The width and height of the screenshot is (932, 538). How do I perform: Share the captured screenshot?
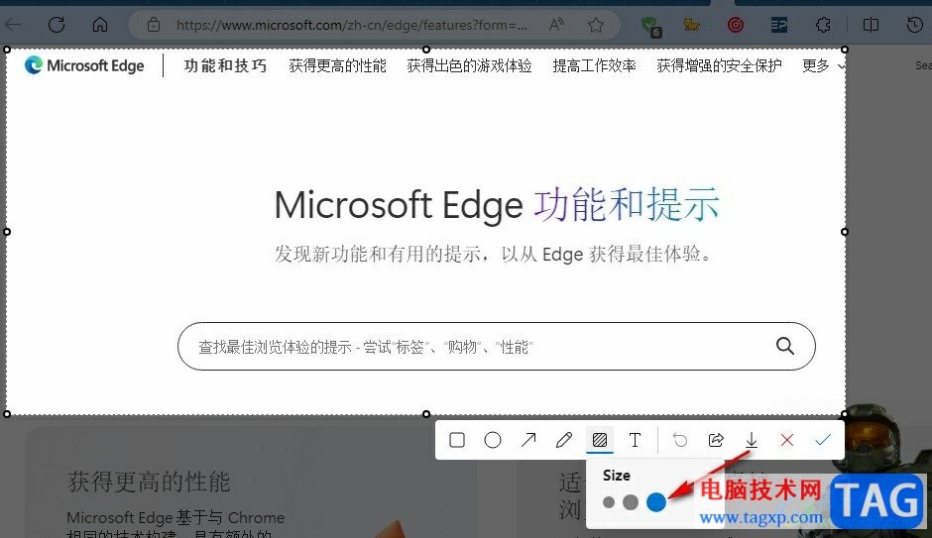[716, 440]
